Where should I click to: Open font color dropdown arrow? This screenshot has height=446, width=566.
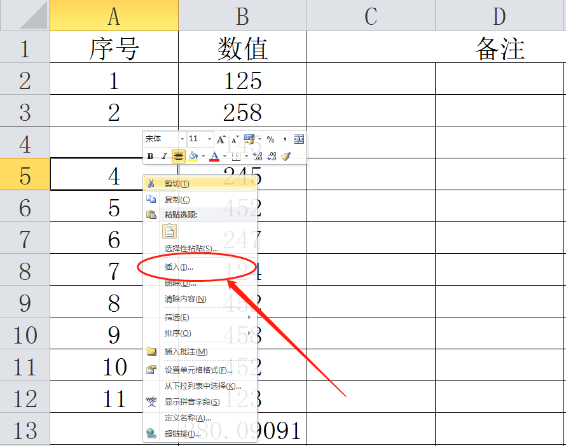(224, 157)
